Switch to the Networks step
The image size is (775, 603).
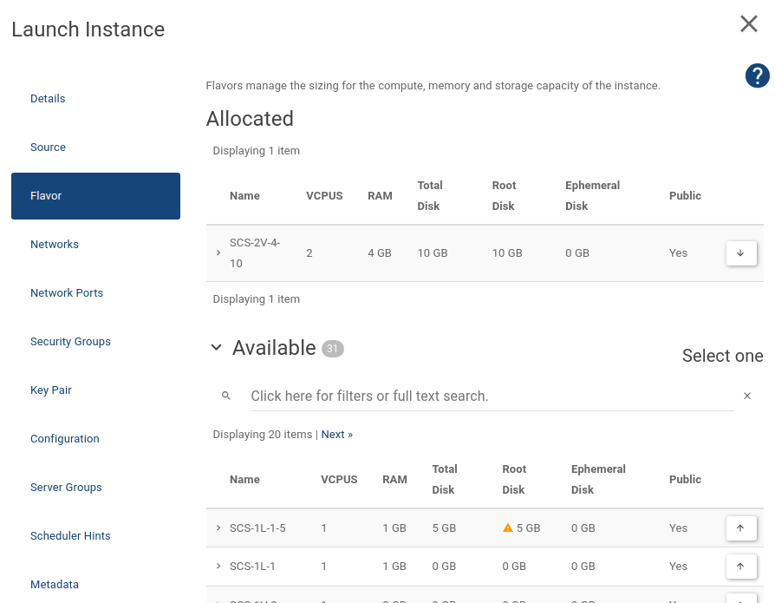coord(55,245)
